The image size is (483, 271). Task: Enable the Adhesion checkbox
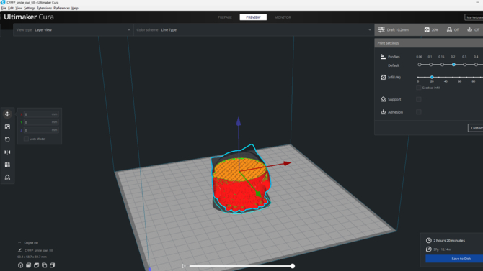coord(419,112)
